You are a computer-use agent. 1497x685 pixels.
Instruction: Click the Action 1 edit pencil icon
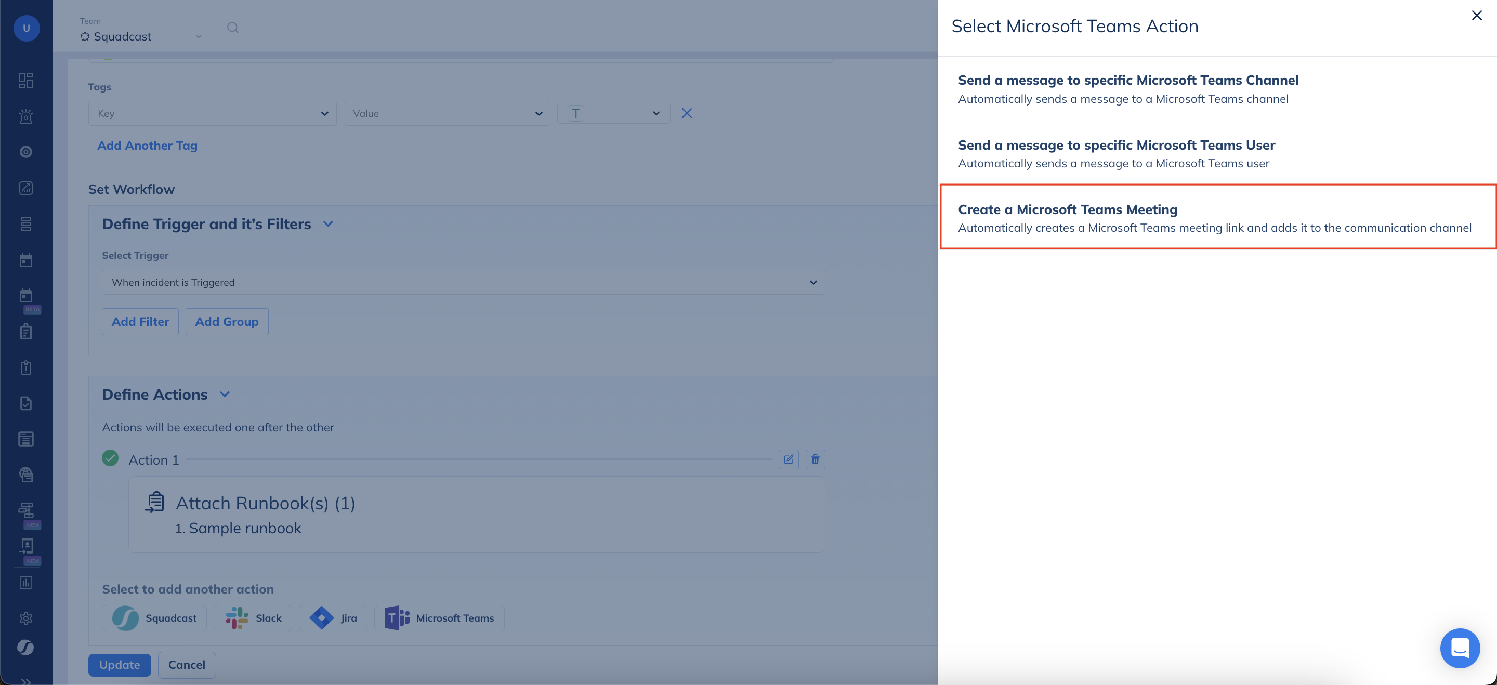point(788,459)
